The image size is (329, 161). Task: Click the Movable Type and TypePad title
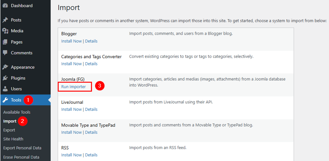click(x=88, y=125)
